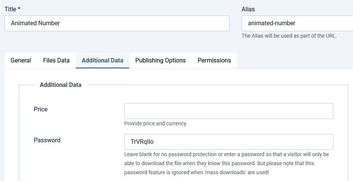Focus the Password field containing TrVRqIIo
The image size is (353, 181).
pos(229,142)
